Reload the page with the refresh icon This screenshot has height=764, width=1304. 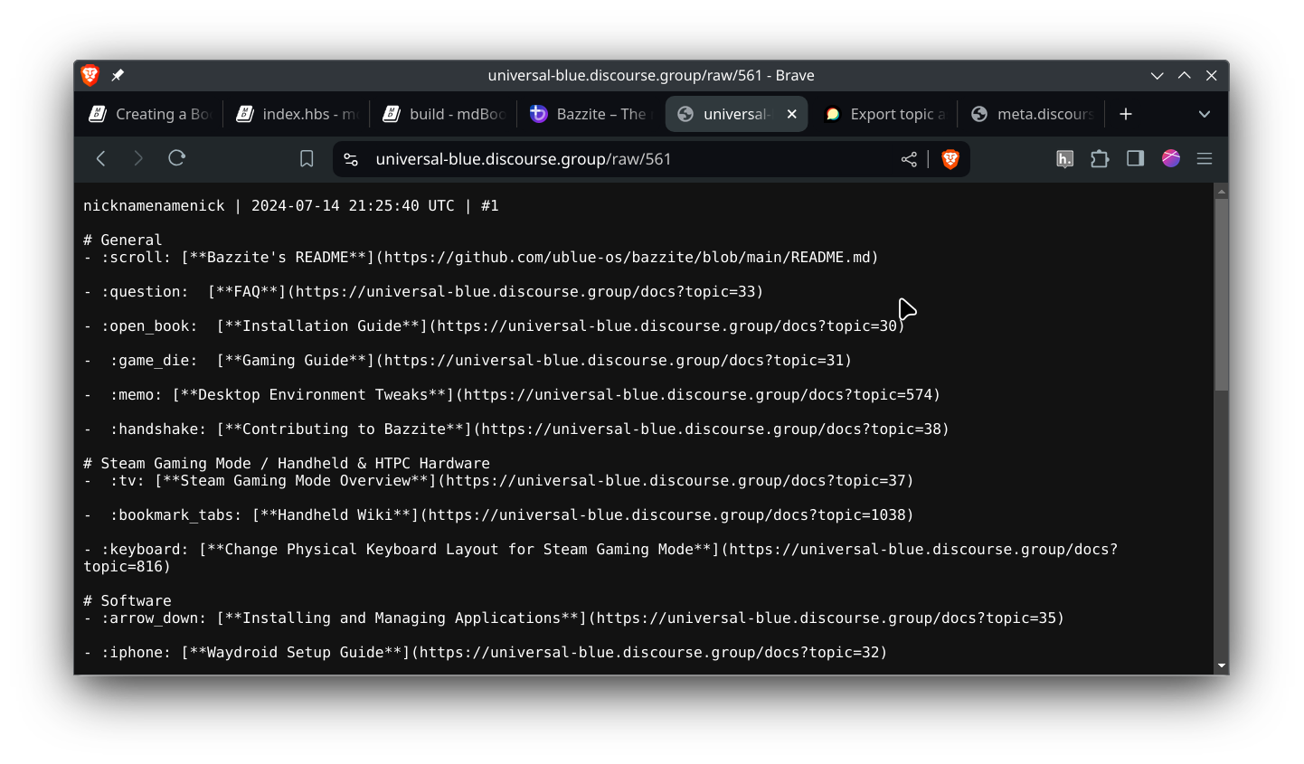pos(177,158)
